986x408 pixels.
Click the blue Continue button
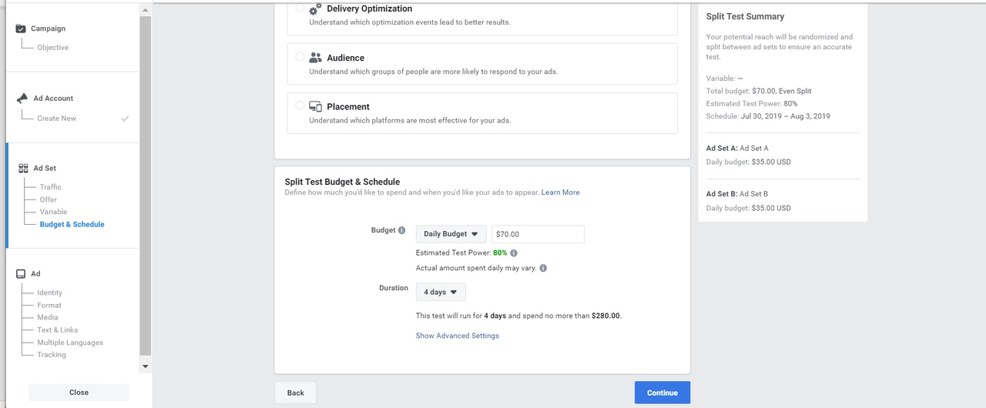[x=662, y=393]
